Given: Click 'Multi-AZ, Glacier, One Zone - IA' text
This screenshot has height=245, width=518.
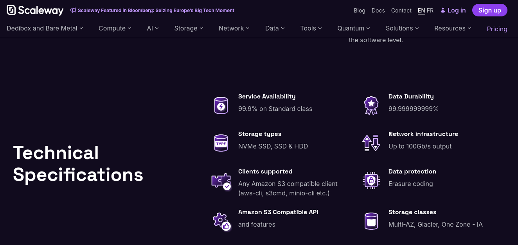Looking at the screenshot, I should pyautogui.click(x=435, y=224).
